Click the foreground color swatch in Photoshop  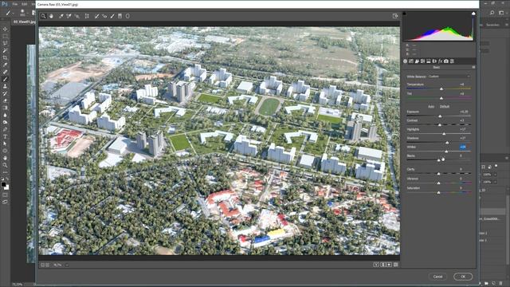pos(3,184)
